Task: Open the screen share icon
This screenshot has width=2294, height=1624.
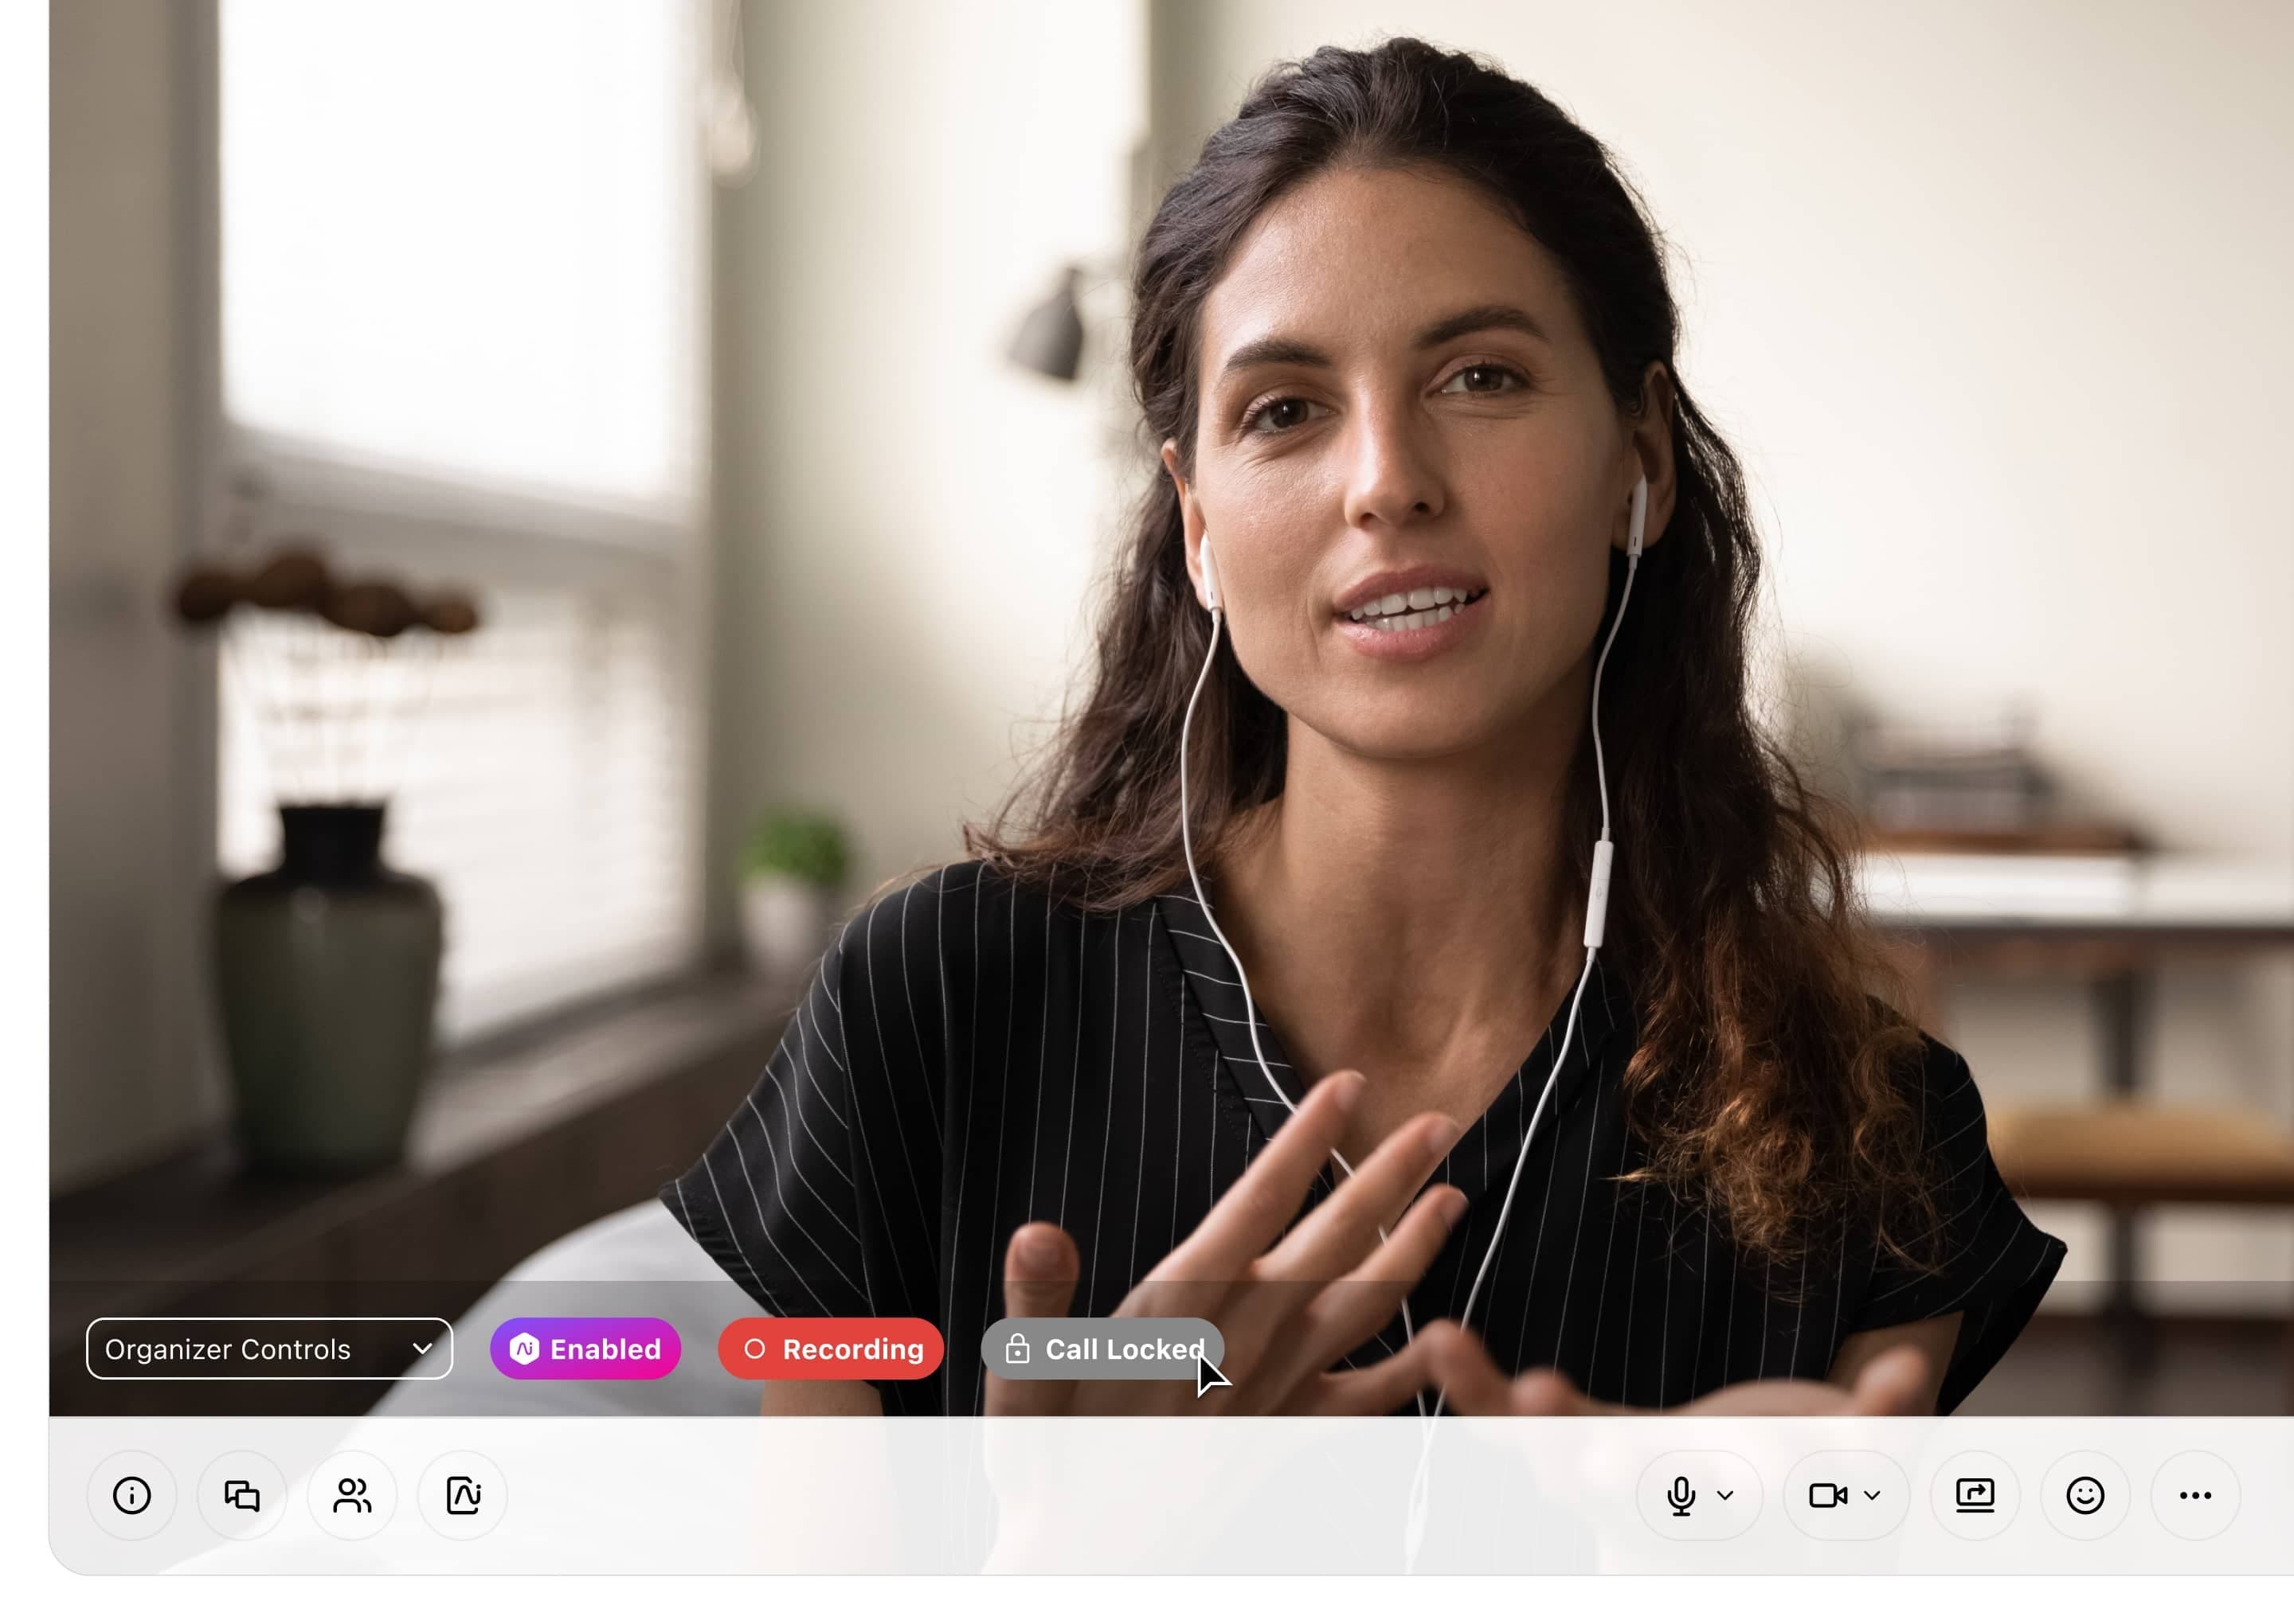Action: (x=1976, y=1496)
